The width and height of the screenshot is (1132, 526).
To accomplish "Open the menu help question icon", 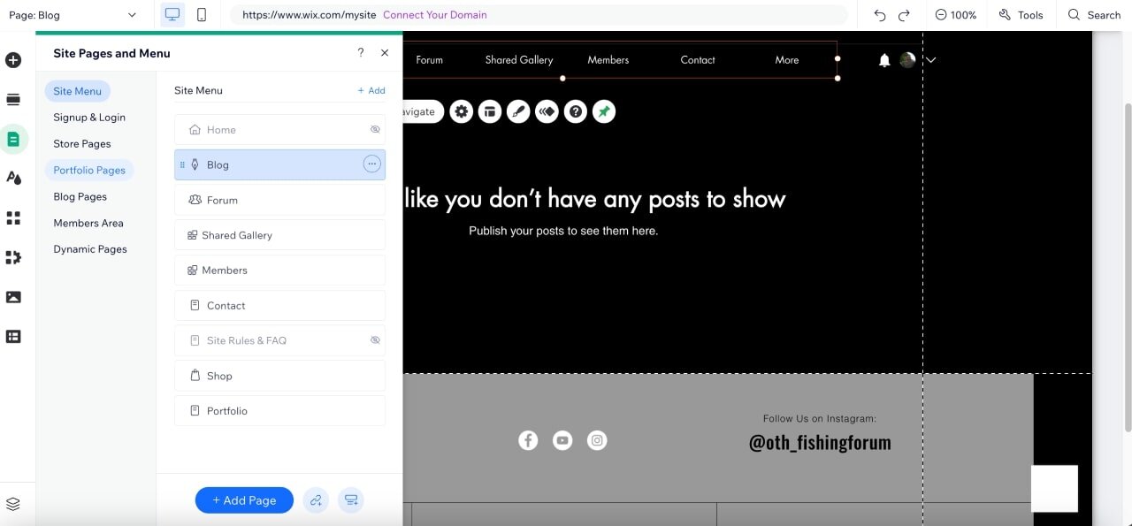I will (x=576, y=111).
